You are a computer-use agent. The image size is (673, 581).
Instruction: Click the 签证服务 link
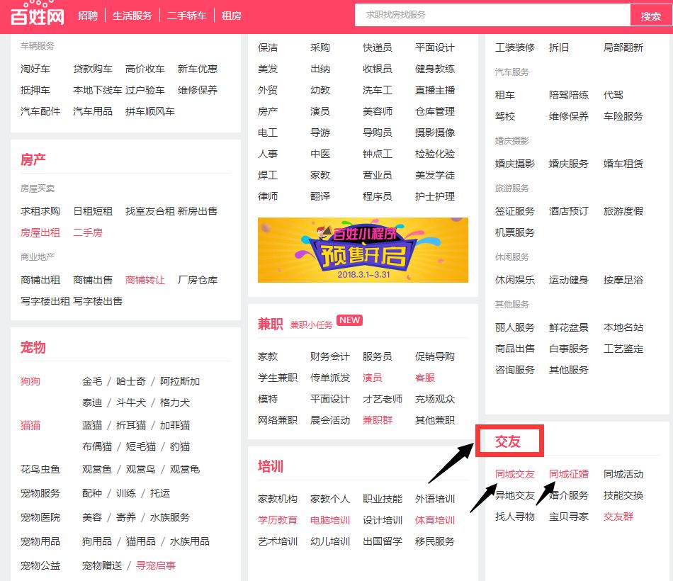pos(515,211)
